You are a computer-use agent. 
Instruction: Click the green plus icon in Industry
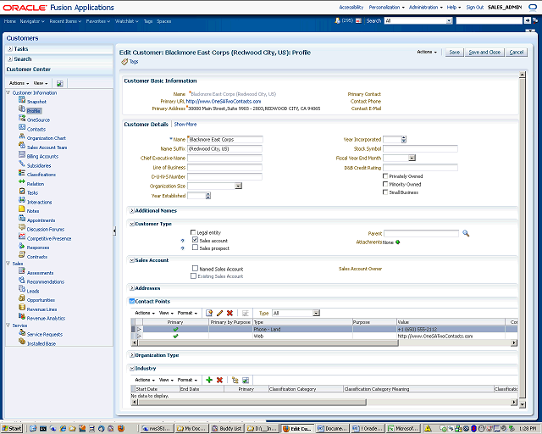coord(209,380)
